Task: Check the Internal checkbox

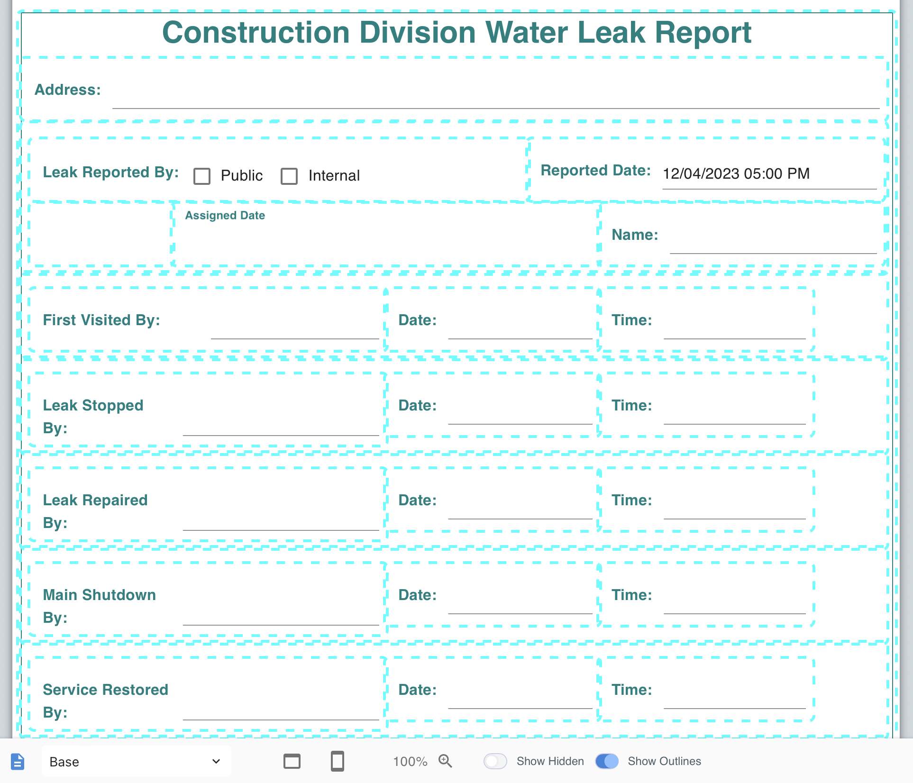Action: [x=289, y=176]
